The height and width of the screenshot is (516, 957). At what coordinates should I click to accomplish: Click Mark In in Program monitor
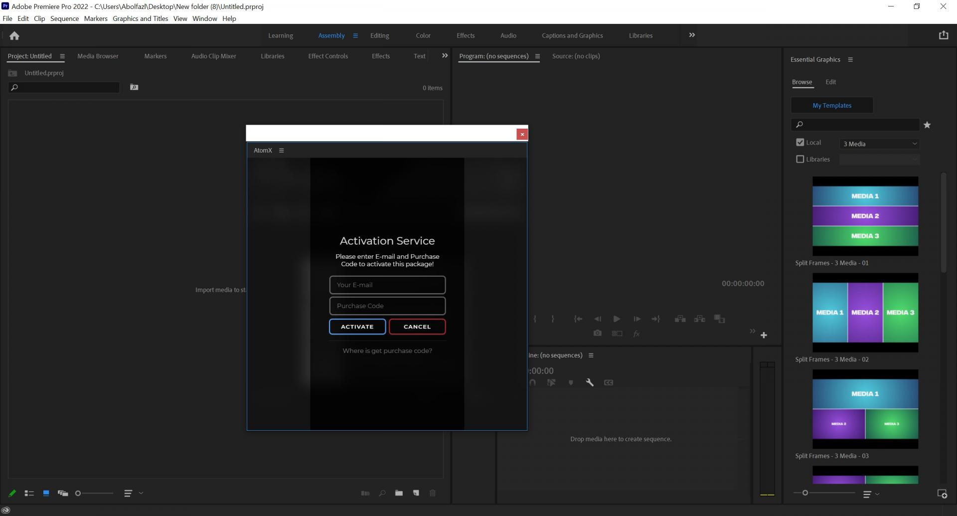pyautogui.click(x=535, y=319)
